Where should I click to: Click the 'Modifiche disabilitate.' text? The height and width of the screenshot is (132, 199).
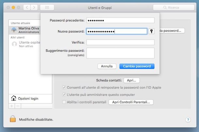click(x=36, y=120)
